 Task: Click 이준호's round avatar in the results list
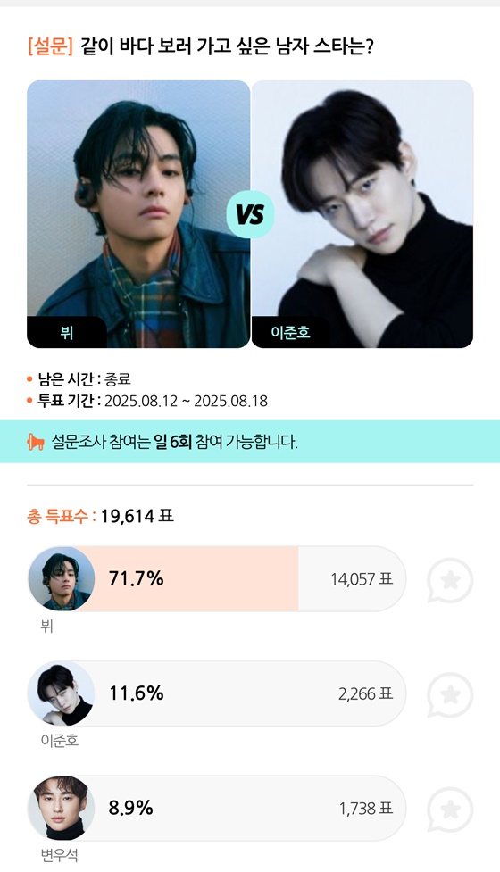click(62, 693)
